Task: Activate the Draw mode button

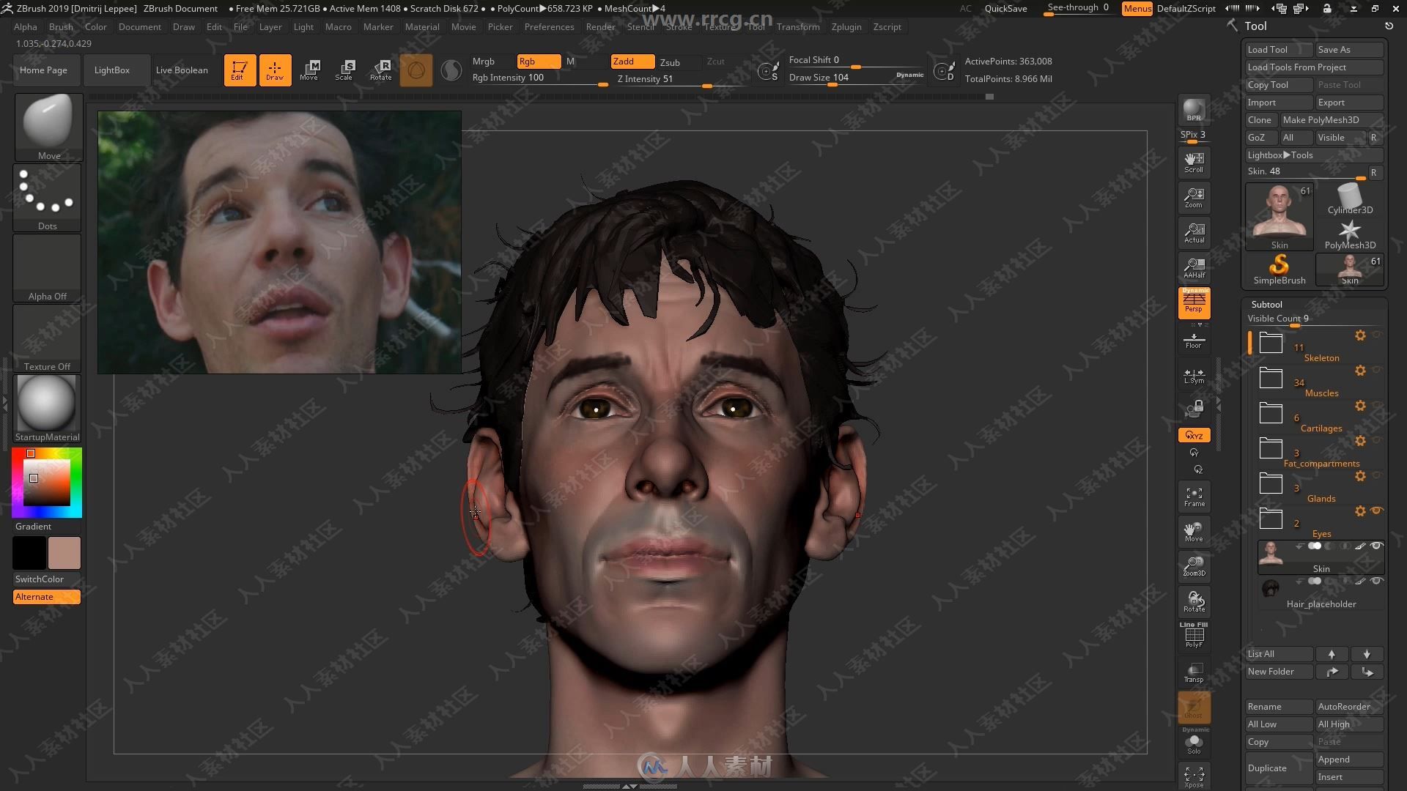Action: click(275, 70)
